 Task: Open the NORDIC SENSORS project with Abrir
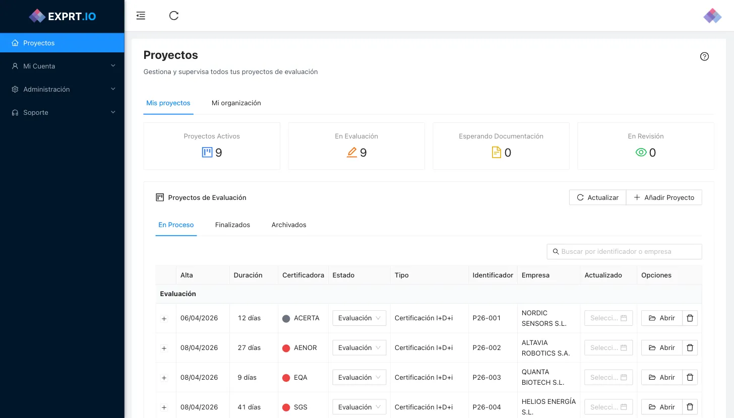[x=661, y=318]
